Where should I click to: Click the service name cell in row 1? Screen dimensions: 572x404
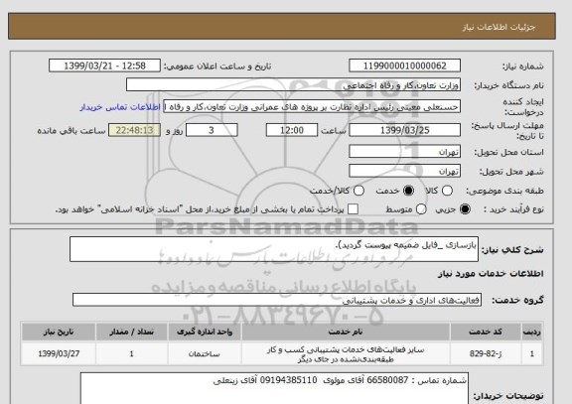click(x=346, y=353)
